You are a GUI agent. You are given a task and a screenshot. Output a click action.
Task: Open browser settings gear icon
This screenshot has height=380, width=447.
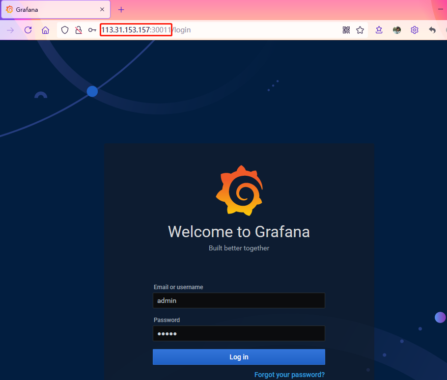coord(415,30)
